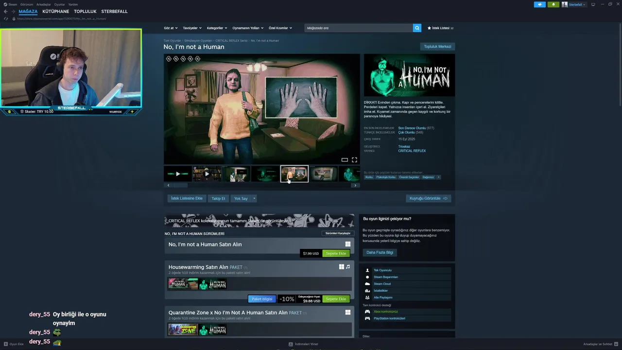The image size is (622, 350).
Task: Click the PlayStation controller support icon
Action: [x=367, y=318]
